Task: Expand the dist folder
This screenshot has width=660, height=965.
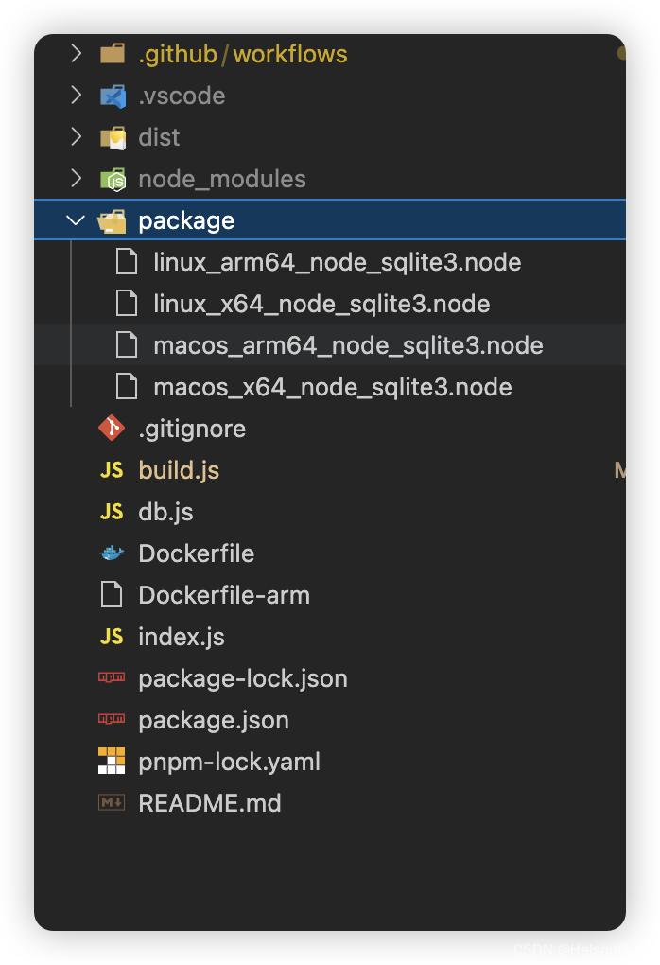Action: (x=76, y=137)
